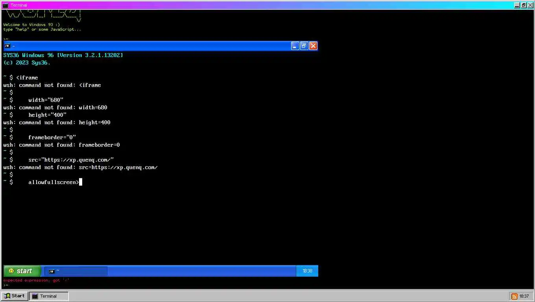Click 'wsh: command not found: width=680' output

coord(55,107)
